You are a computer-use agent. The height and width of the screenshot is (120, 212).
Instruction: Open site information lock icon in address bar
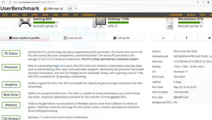(x=10, y=2)
